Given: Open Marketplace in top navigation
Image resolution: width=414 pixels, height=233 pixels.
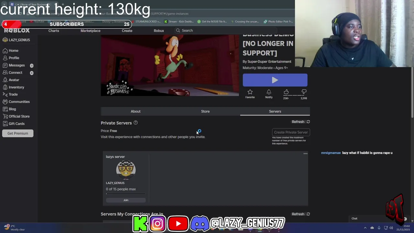Looking at the screenshot, I should pos(91,31).
